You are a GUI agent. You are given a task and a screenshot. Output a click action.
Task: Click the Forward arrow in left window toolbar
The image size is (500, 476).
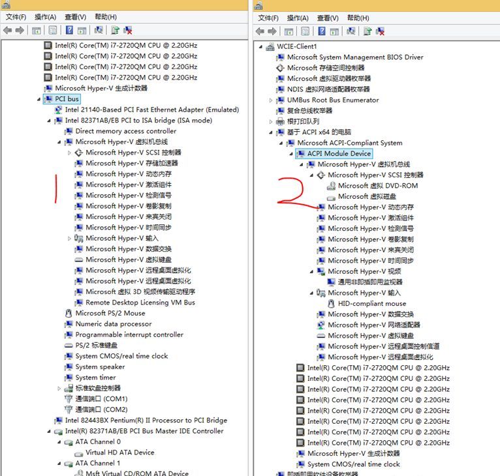point(20,31)
